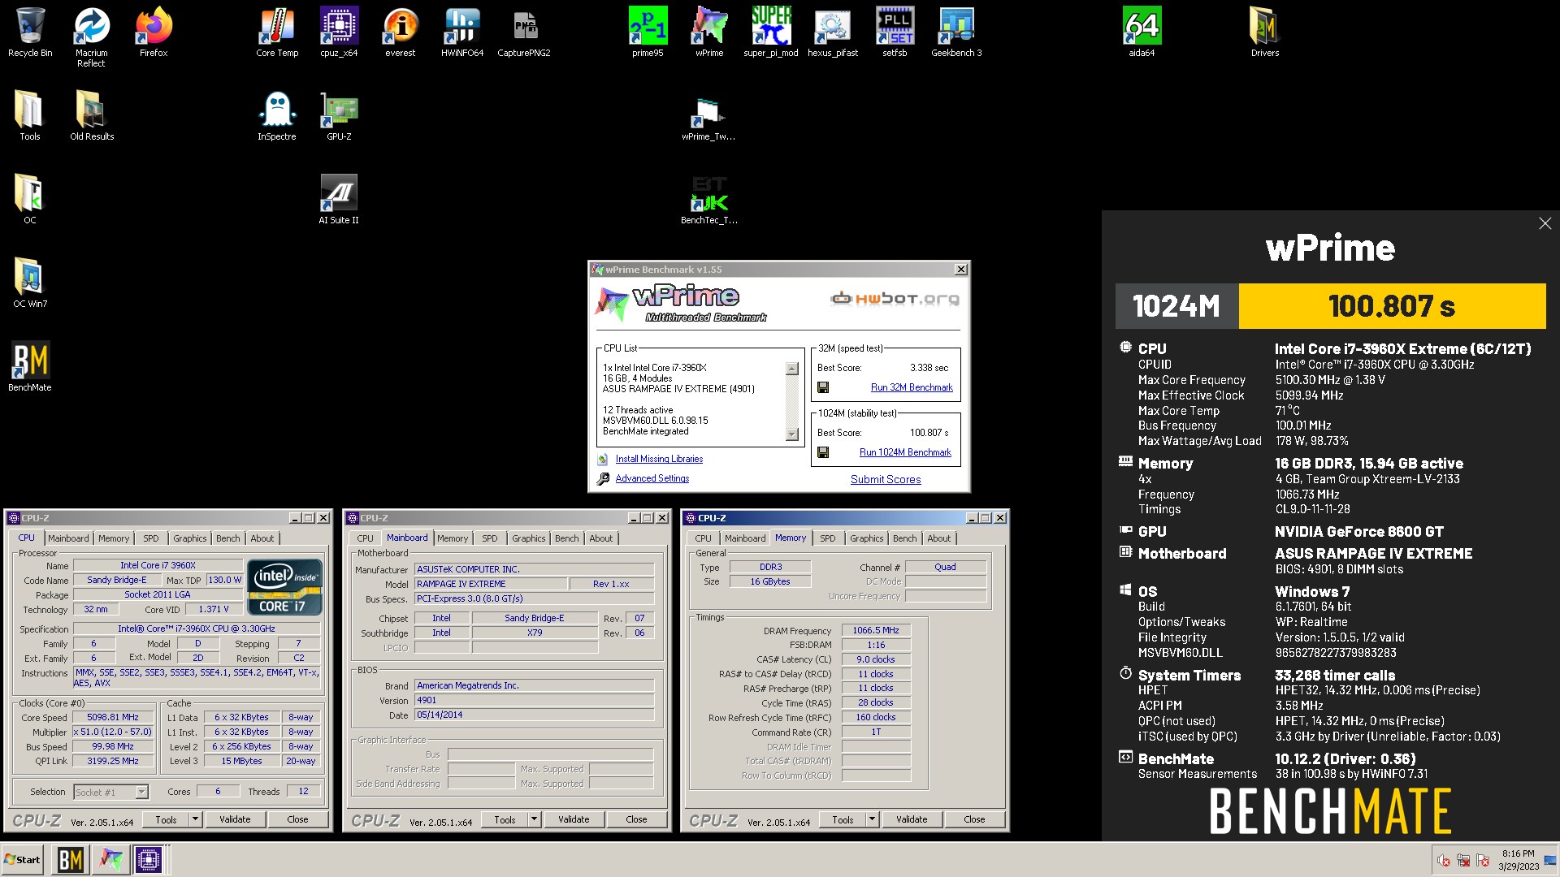Launch everest desktop icon
Viewport: 1560px width, 877px height.
coord(401,32)
